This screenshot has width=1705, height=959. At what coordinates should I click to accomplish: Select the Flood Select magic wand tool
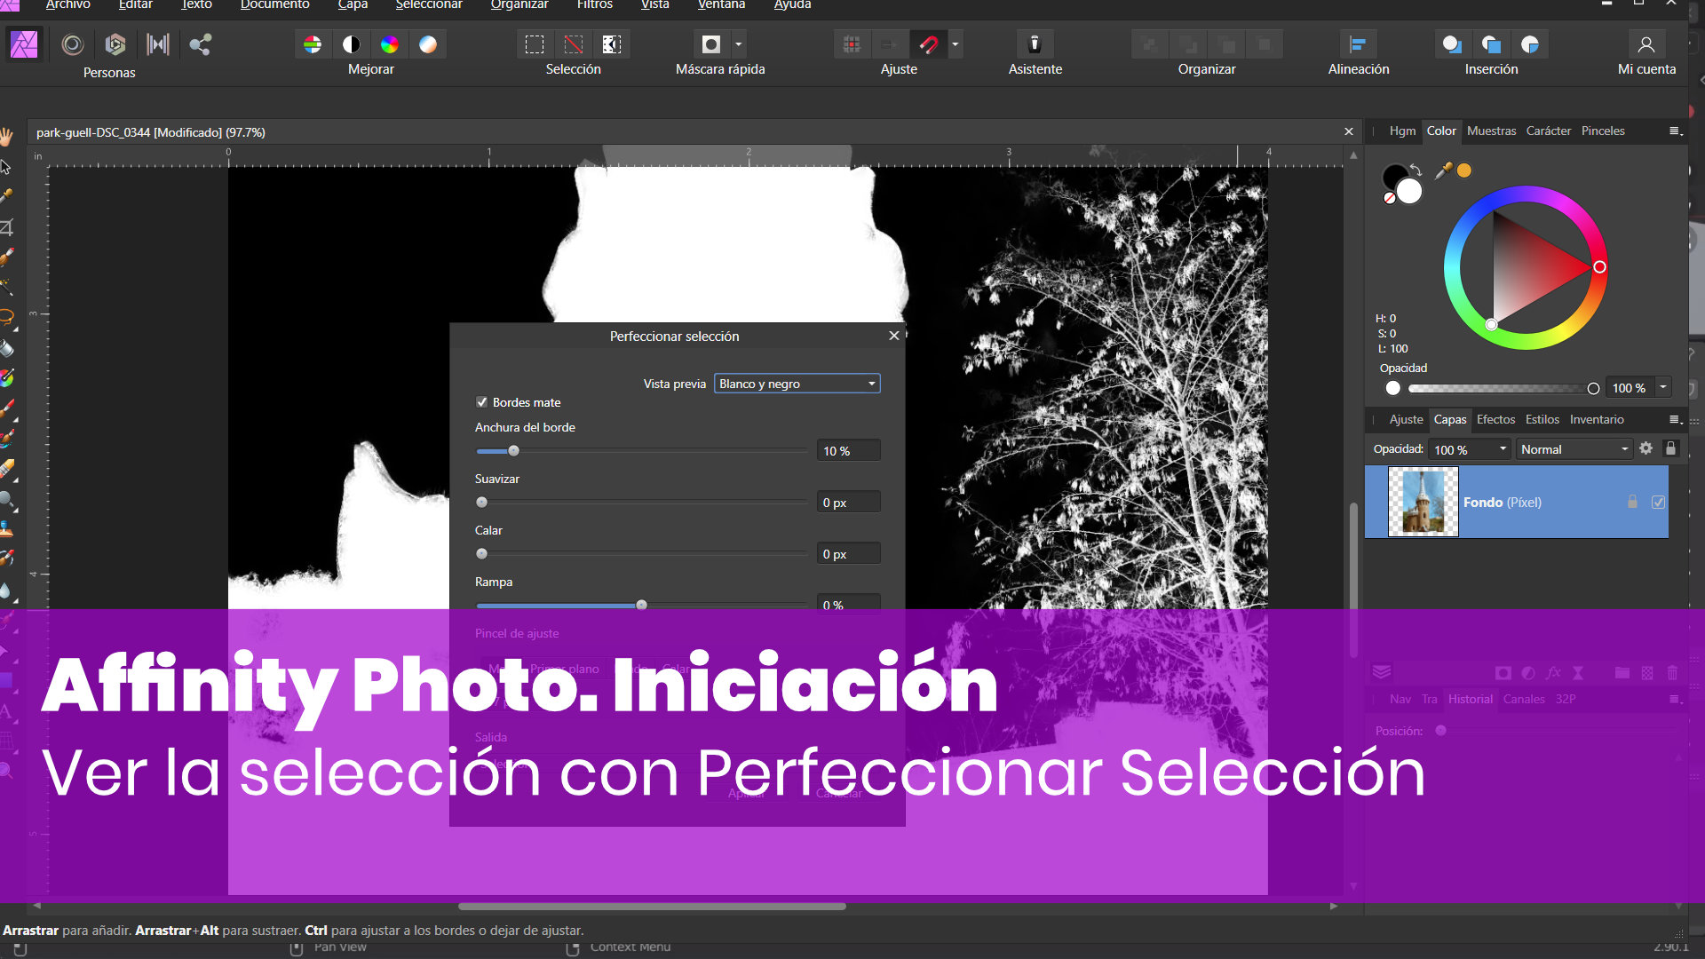(7, 287)
